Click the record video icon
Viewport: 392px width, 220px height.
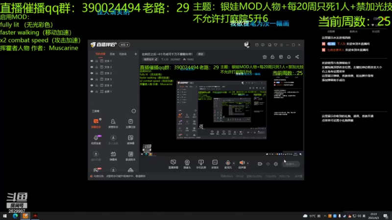[260, 164]
